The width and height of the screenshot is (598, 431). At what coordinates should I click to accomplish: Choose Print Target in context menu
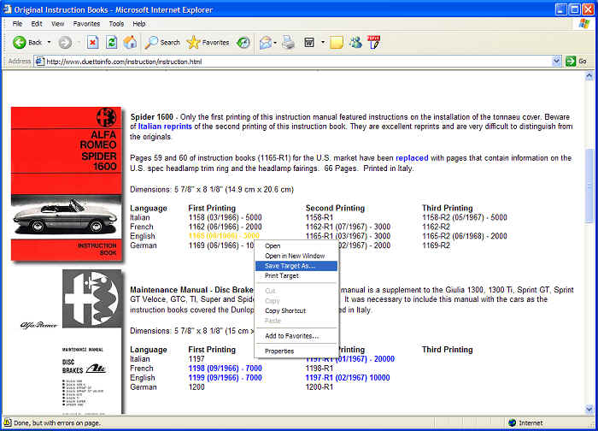click(296, 276)
